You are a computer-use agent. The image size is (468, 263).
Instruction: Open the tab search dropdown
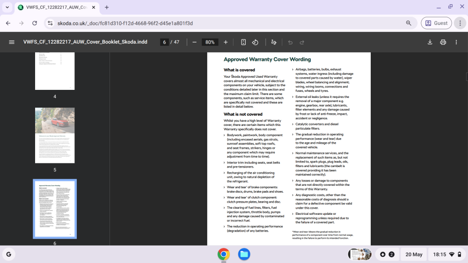coord(7,7)
